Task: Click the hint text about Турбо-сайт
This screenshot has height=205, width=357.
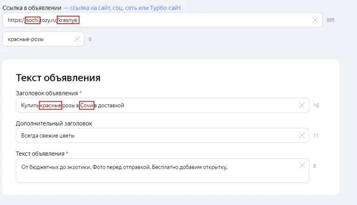Action: (122, 8)
